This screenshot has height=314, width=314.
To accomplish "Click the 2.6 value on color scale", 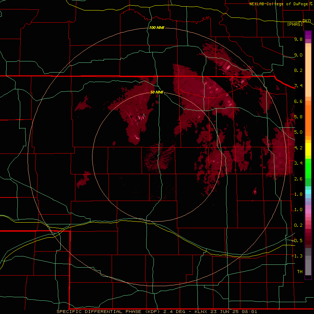I will (298, 179).
